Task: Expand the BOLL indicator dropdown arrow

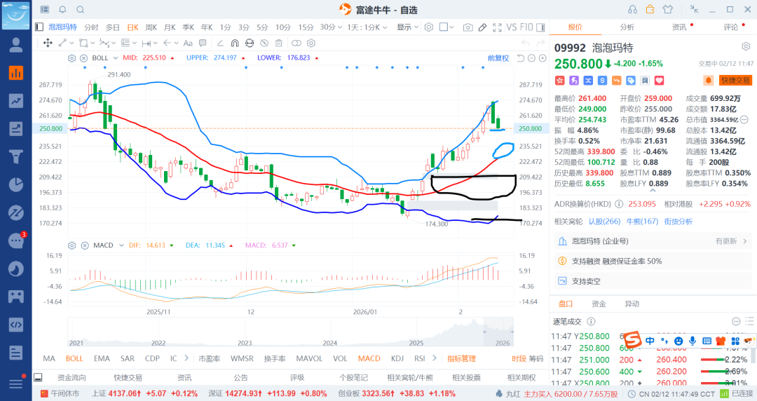Action: [x=116, y=58]
